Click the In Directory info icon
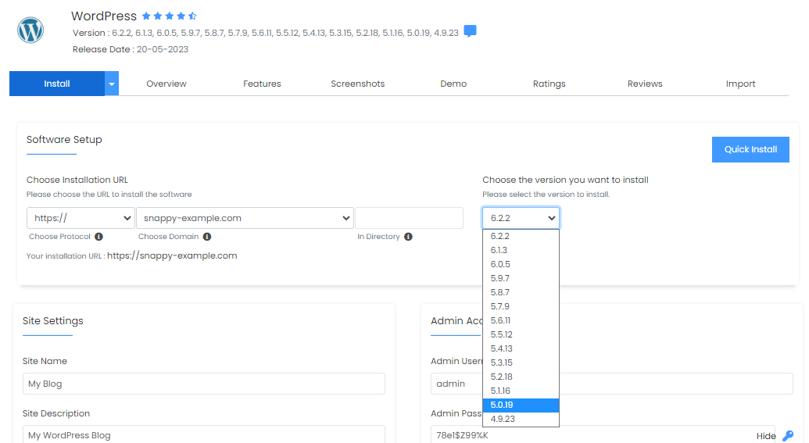 pyautogui.click(x=408, y=237)
